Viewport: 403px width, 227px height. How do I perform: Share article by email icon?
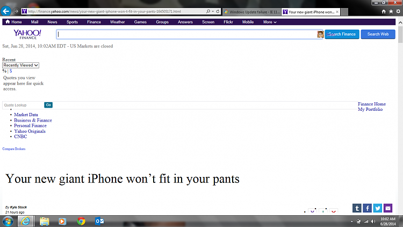click(388, 208)
